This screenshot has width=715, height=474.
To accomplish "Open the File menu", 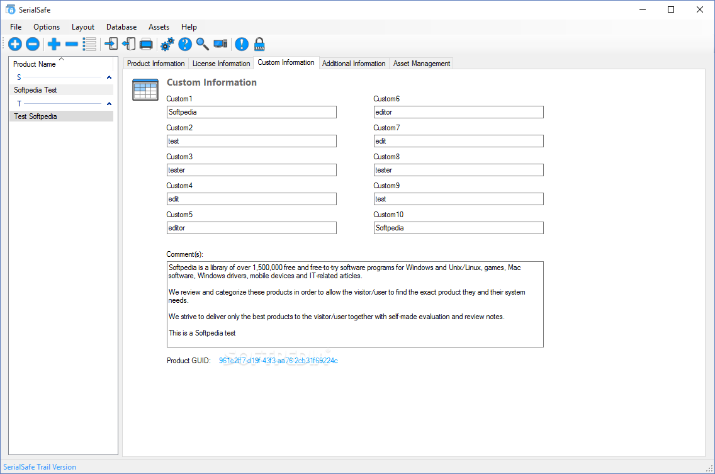I will pyautogui.click(x=16, y=27).
